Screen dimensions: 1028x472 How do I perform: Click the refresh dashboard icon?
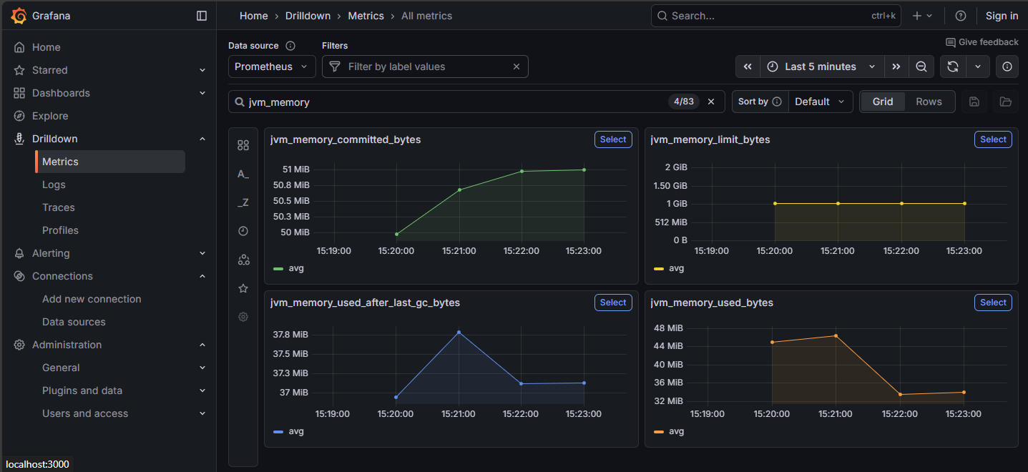(952, 67)
